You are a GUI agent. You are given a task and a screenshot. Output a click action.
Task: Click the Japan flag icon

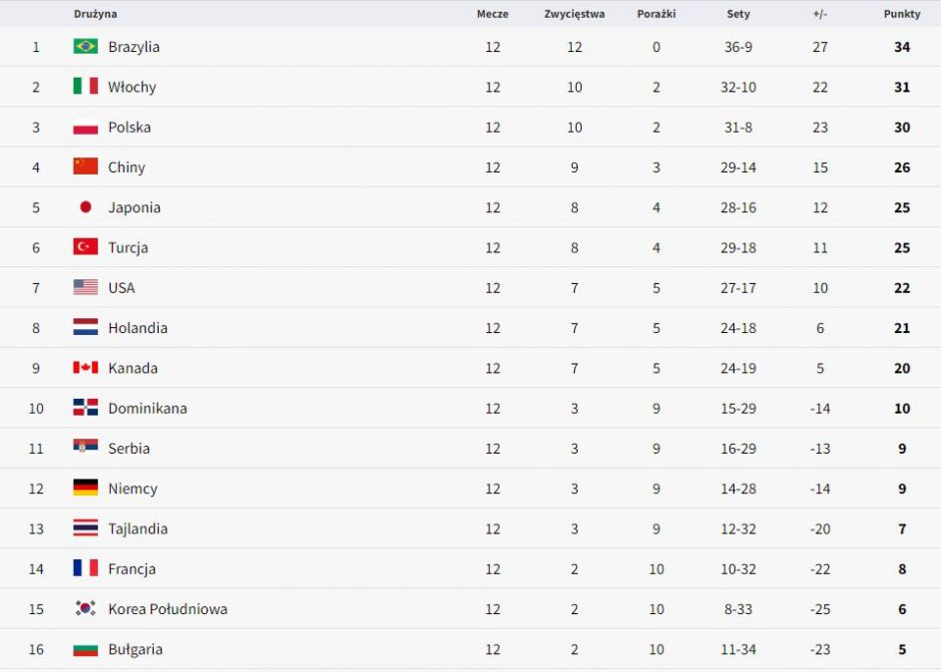tap(85, 207)
